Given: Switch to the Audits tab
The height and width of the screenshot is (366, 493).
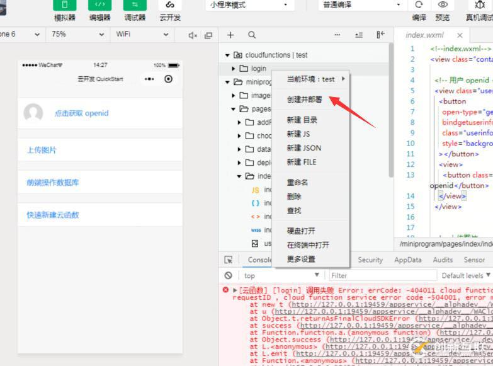Looking at the screenshot, I should click(443, 260).
